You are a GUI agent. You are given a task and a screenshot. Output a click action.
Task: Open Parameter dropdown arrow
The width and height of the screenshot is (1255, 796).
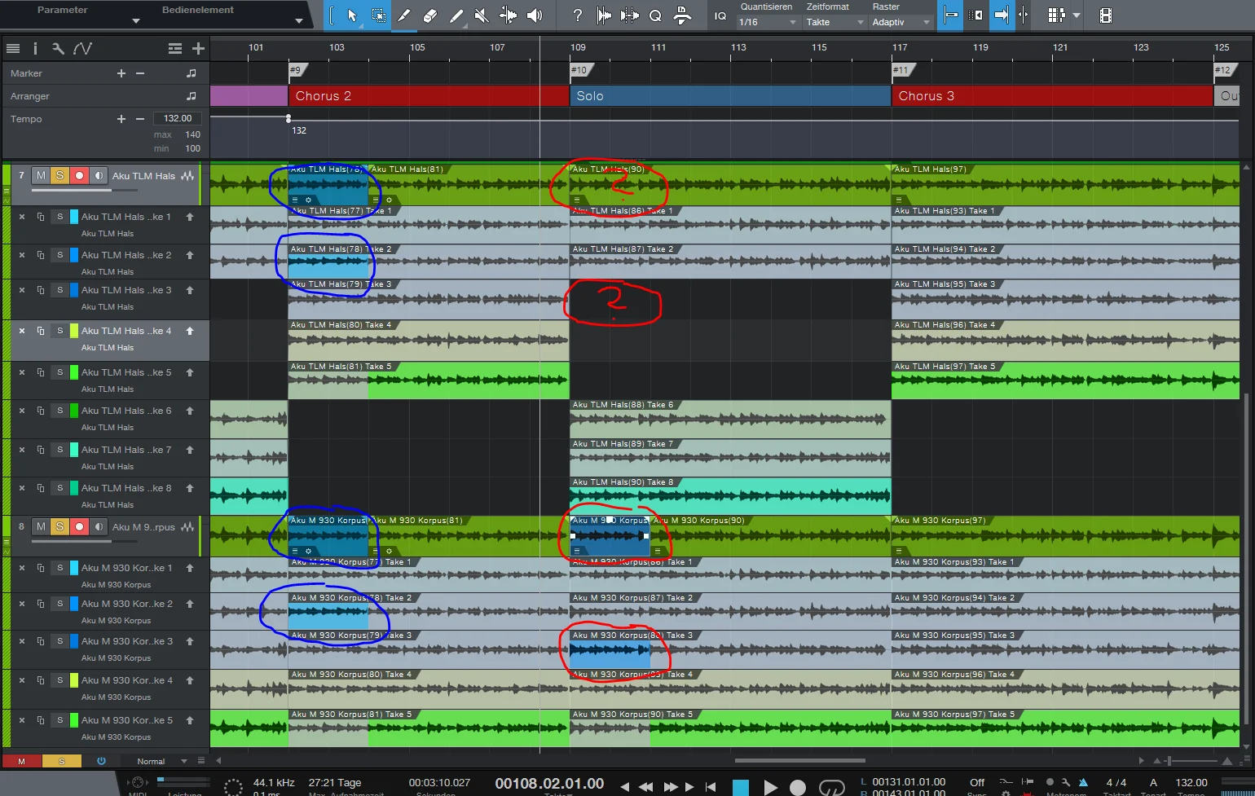pyautogui.click(x=136, y=21)
